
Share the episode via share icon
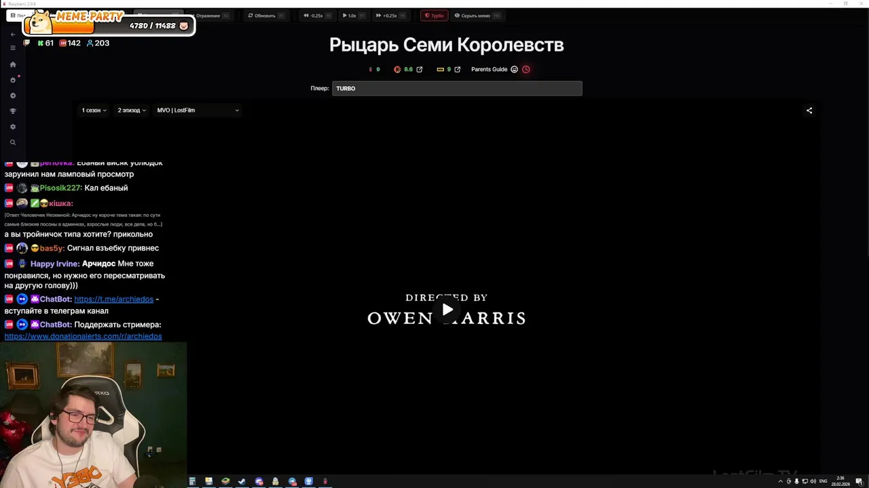click(809, 110)
